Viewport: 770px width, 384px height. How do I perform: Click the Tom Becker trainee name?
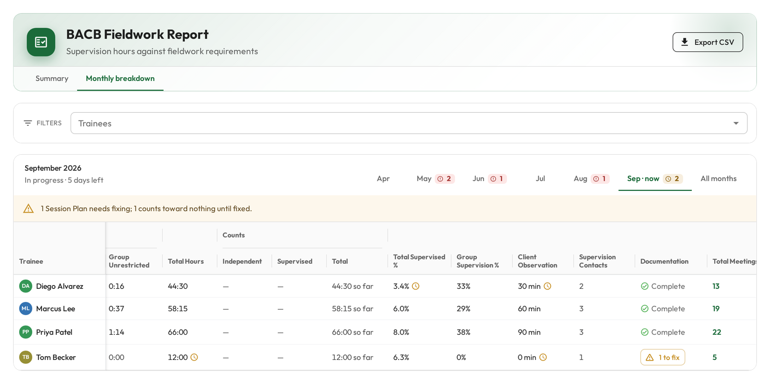56,357
